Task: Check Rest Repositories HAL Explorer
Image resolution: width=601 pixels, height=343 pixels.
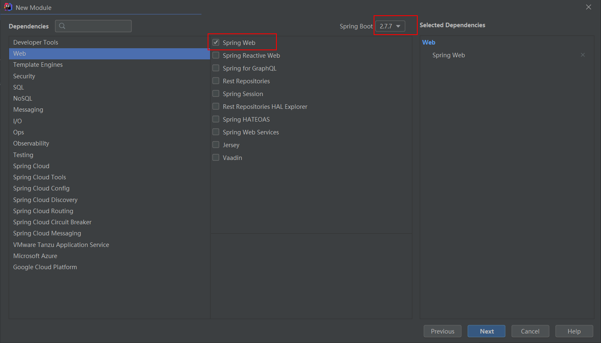Action: pyautogui.click(x=216, y=106)
